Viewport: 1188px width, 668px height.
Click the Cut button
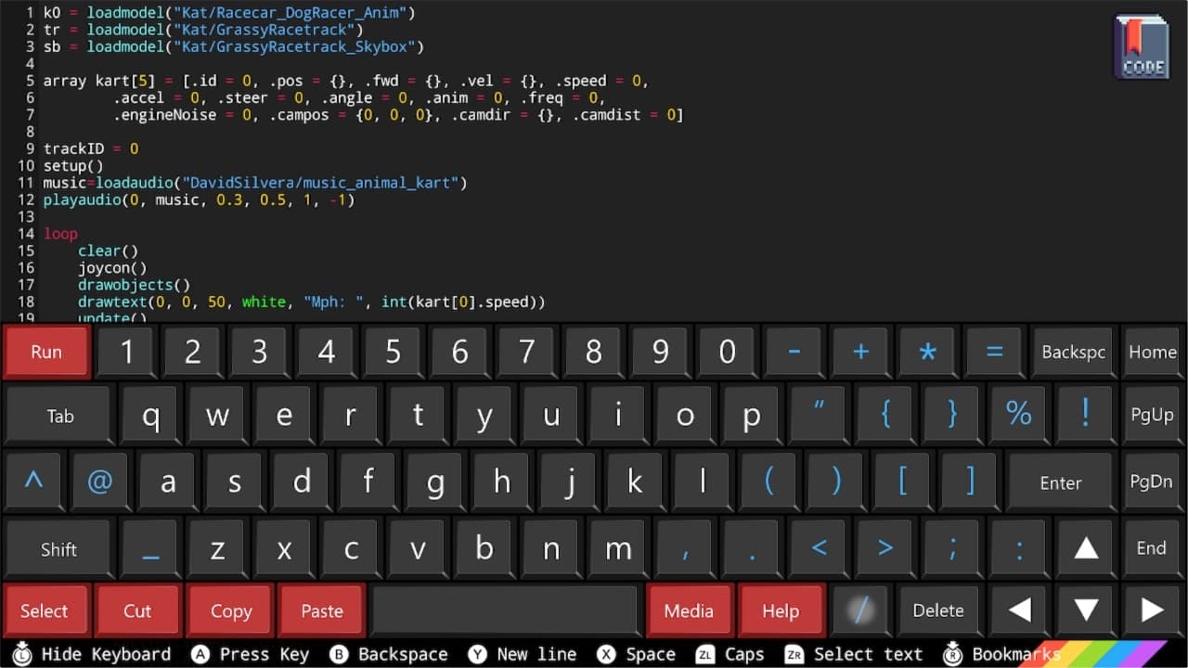click(x=137, y=610)
